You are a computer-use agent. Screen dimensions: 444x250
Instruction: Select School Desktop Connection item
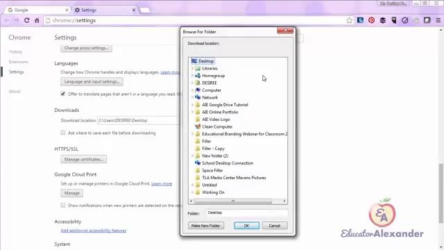tap(228, 163)
